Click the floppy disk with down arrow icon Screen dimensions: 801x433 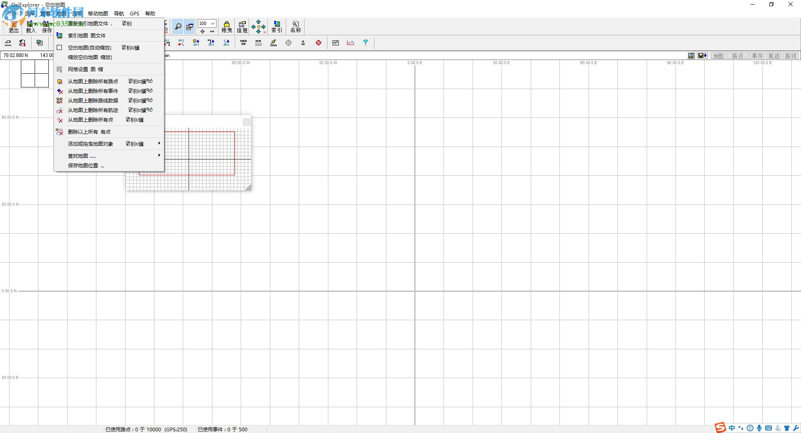pyautogui.click(x=703, y=55)
